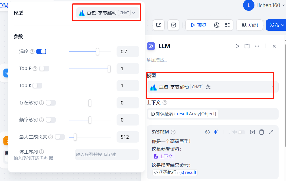Enable the 存在惩罚 toggle
286x181 pixels.
tap(51, 103)
